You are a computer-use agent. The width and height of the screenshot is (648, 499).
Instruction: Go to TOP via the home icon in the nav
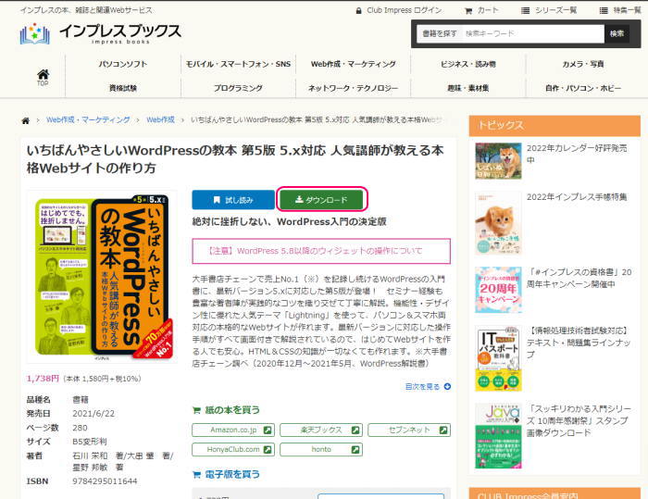[43, 77]
